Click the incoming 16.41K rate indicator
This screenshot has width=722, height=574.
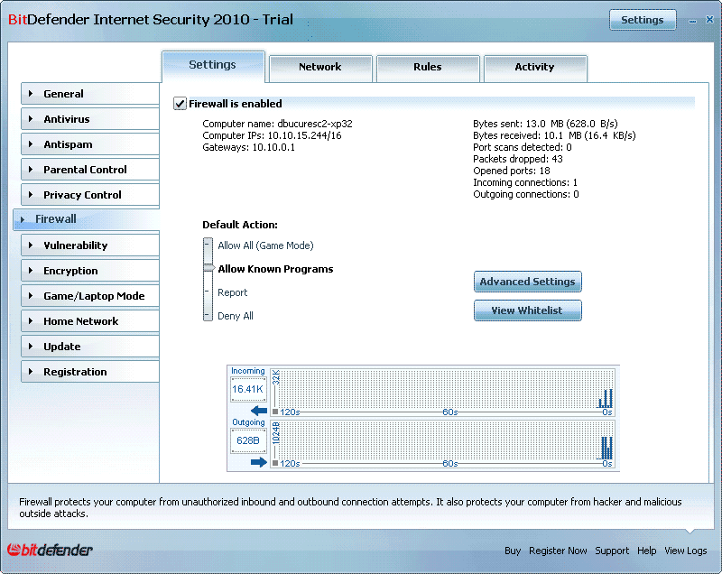(248, 390)
